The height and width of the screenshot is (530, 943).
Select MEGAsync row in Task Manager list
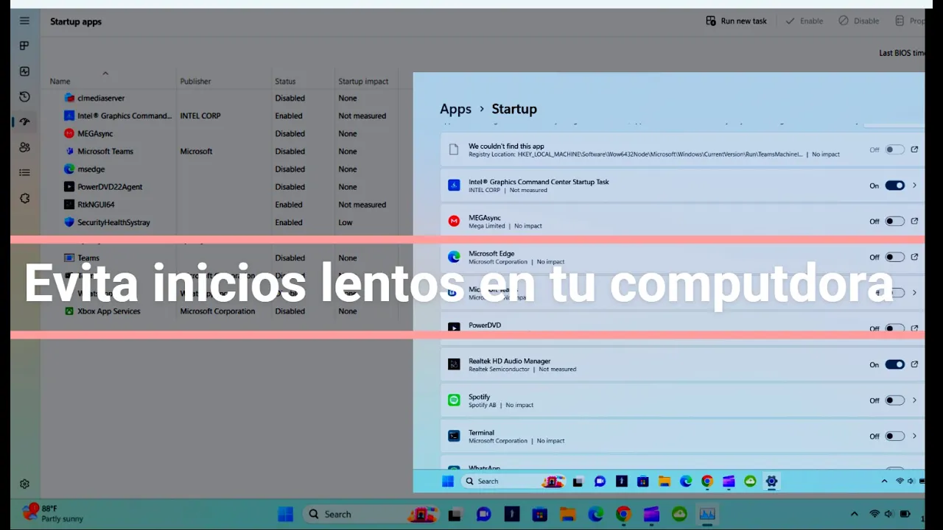tap(221, 133)
